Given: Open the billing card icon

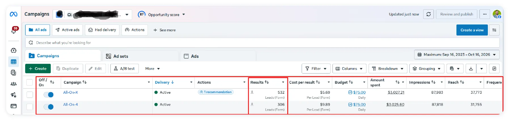Looking at the screenshot, I should [14, 106].
